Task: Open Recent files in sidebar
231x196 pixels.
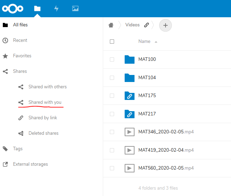Action: 20,40
